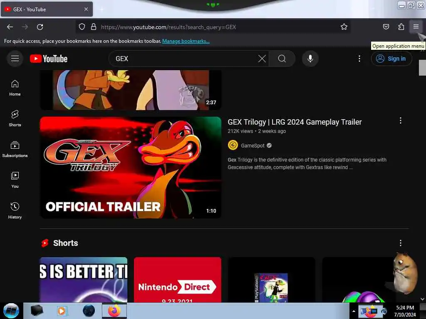The image size is (426, 319).
Task: Open the Shorts shelf options menu
Action: click(401, 243)
